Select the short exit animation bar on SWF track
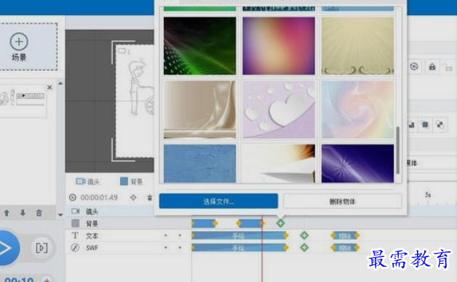This screenshot has width=457, height=282. 345,248
